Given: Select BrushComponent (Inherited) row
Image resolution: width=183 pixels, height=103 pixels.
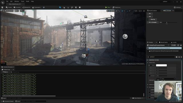Looking at the screenshot, I should 164,51.
